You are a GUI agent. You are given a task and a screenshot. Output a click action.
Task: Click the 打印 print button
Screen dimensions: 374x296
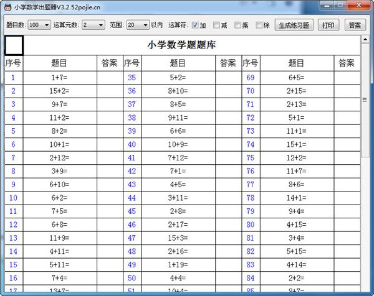(x=328, y=25)
